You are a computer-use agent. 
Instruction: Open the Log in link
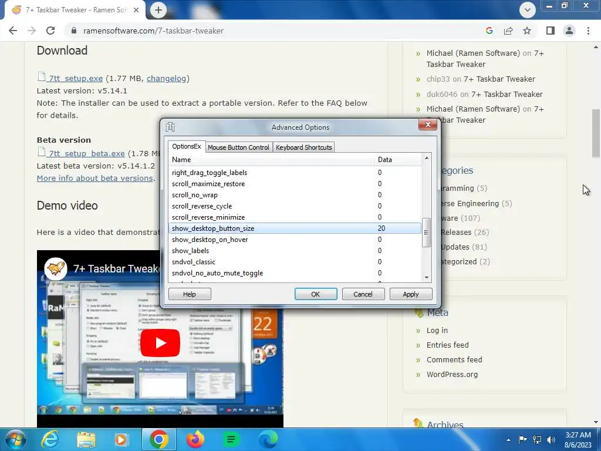(437, 330)
